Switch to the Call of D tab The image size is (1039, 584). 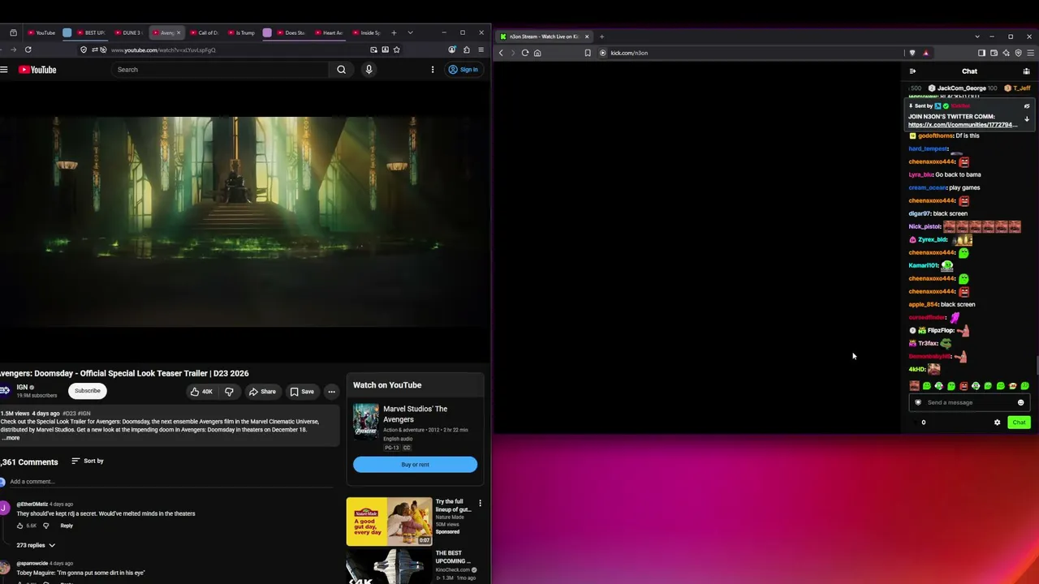pos(205,32)
